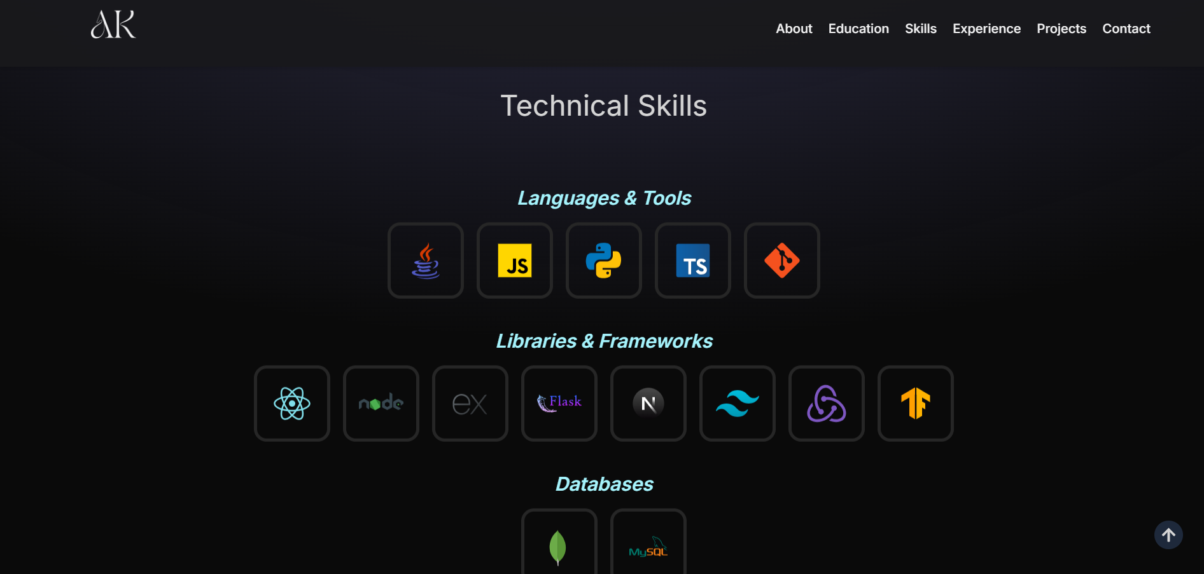
Task: Go to the Education nav item
Action: 858,29
